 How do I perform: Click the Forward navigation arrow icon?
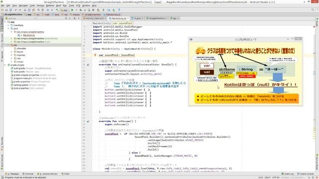tap(52, 10)
